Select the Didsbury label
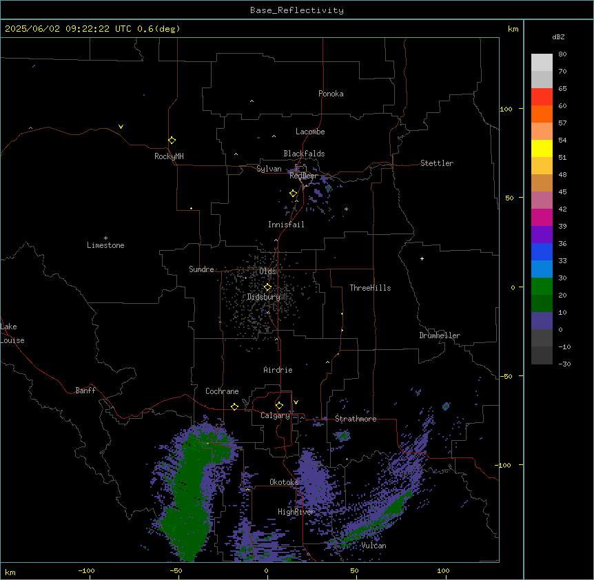This screenshot has height=580, width=594. 264,297
